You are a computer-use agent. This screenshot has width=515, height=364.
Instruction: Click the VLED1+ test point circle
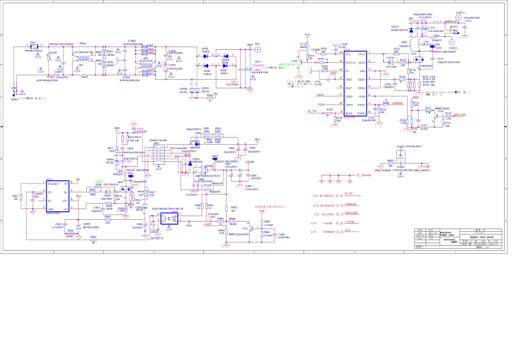click(x=459, y=17)
